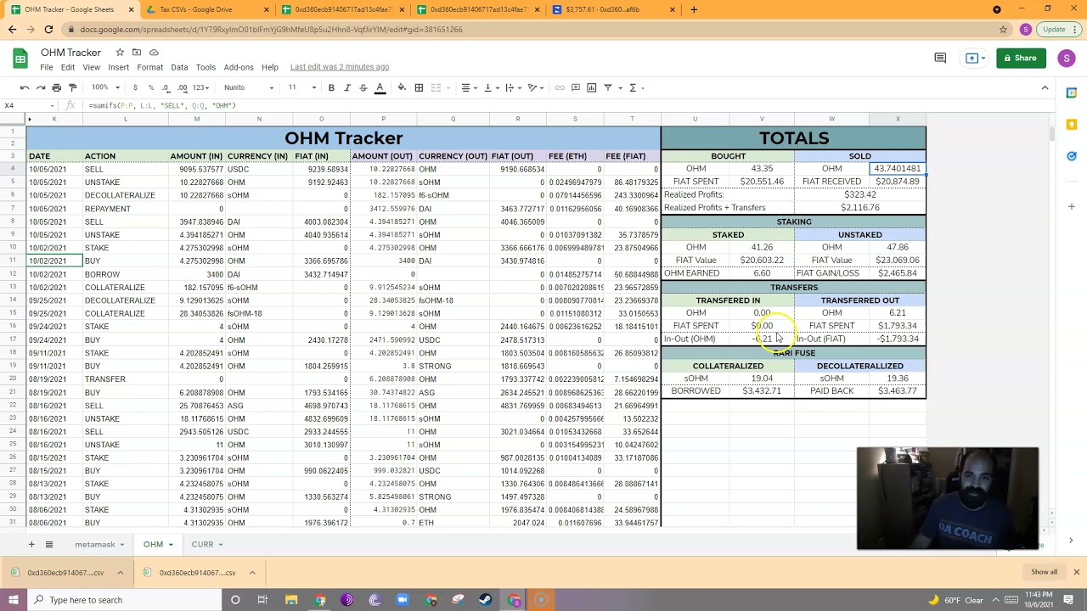Add a new sheet with plus icon
Viewport: 1087px width, 611px height.
[31, 544]
